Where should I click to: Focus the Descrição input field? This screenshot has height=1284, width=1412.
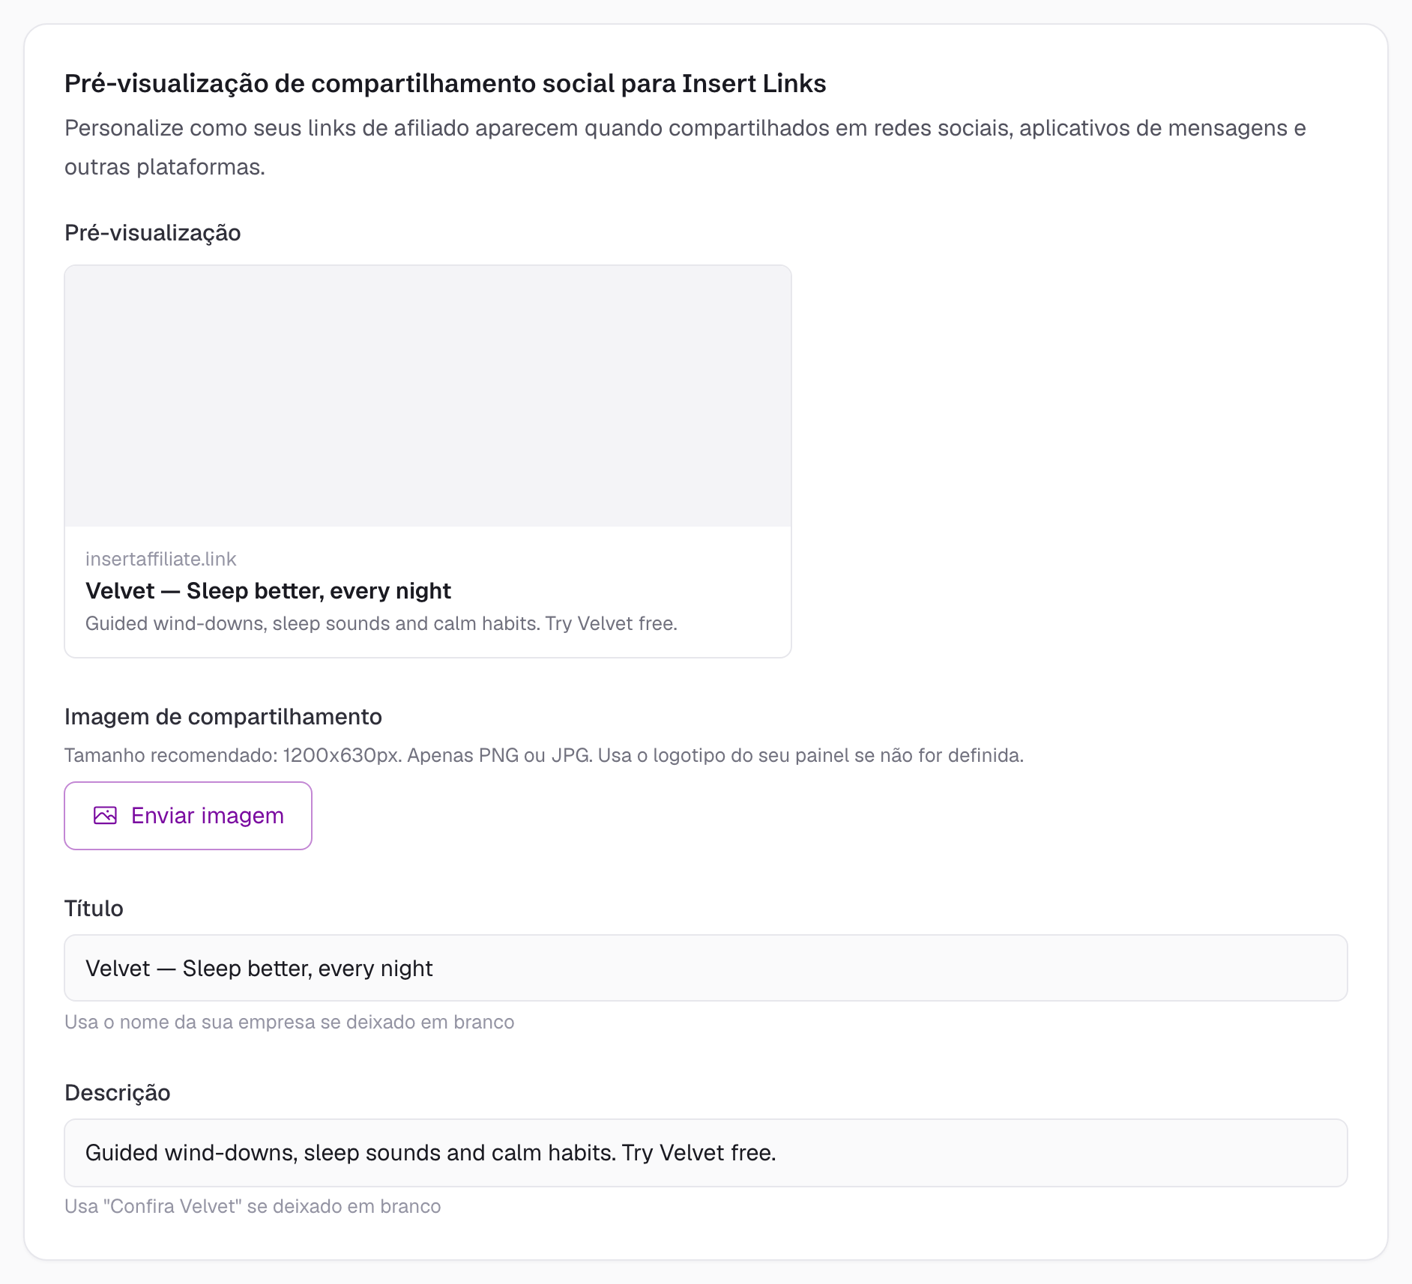(x=706, y=1152)
